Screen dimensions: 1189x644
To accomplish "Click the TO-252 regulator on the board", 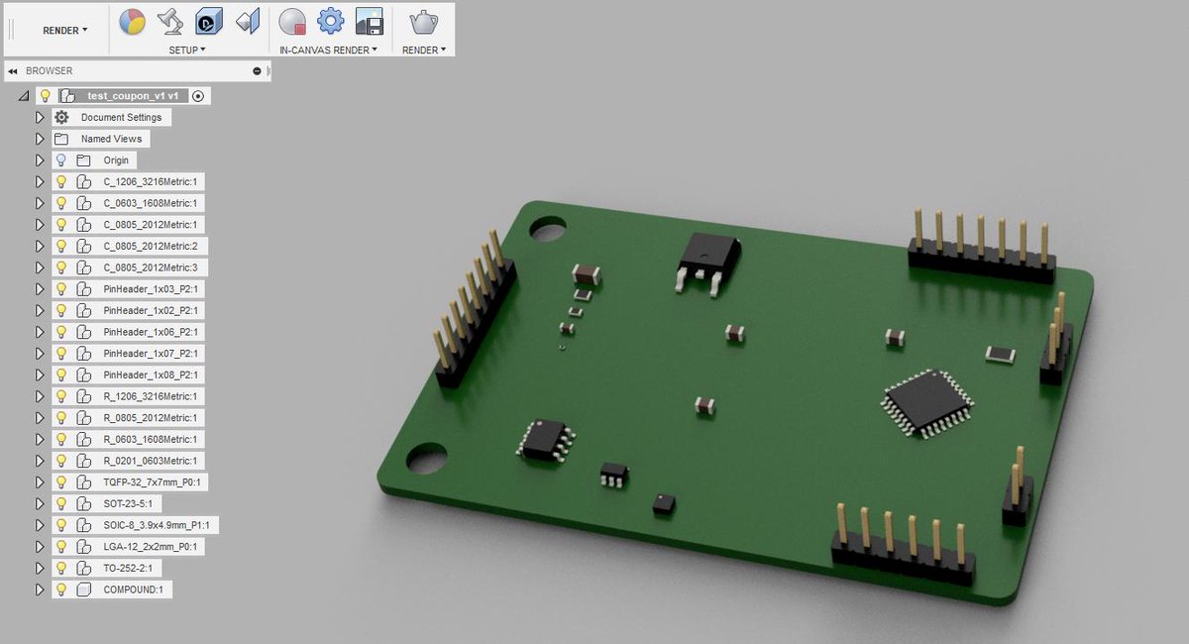I will [x=706, y=262].
